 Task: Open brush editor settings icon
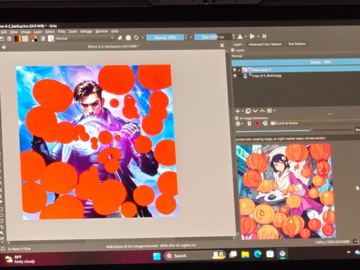(x=43, y=39)
